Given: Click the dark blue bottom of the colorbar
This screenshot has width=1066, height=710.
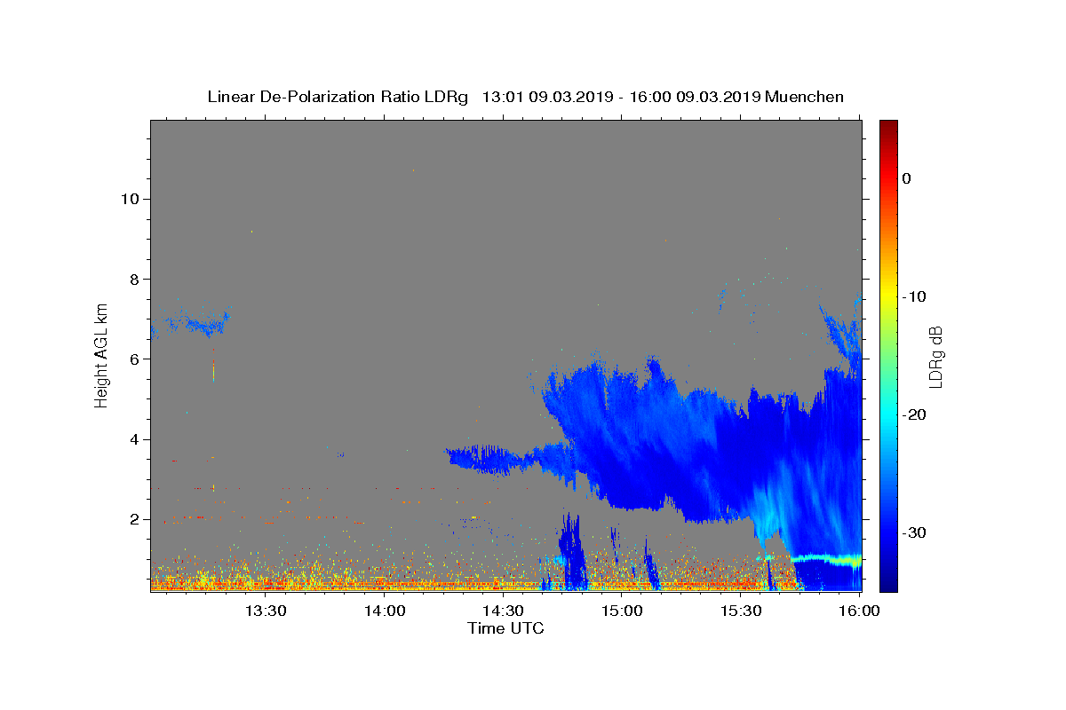Looking at the screenshot, I should tap(888, 583).
